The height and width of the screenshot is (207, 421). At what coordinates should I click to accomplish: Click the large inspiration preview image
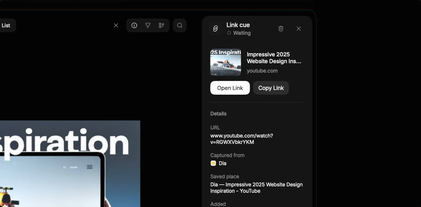click(70, 164)
